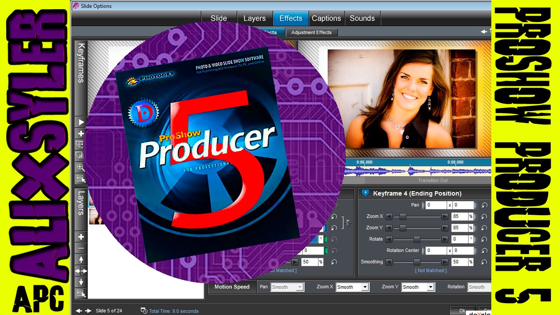
Task: Click the Keyframe 4 Smoothing slider handle
Action: [417, 262]
